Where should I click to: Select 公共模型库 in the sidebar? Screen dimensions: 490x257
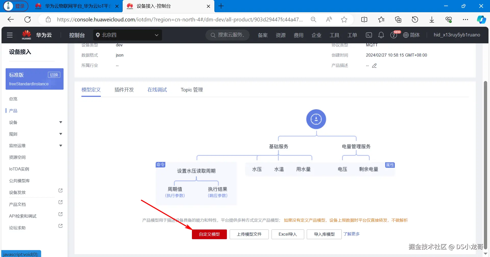point(19,181)
